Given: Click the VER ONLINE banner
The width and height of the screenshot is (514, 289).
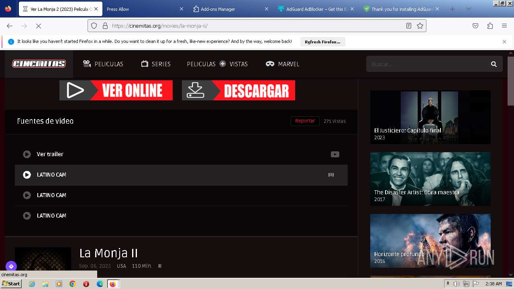Looking at the screenshot, I should 116,90.
